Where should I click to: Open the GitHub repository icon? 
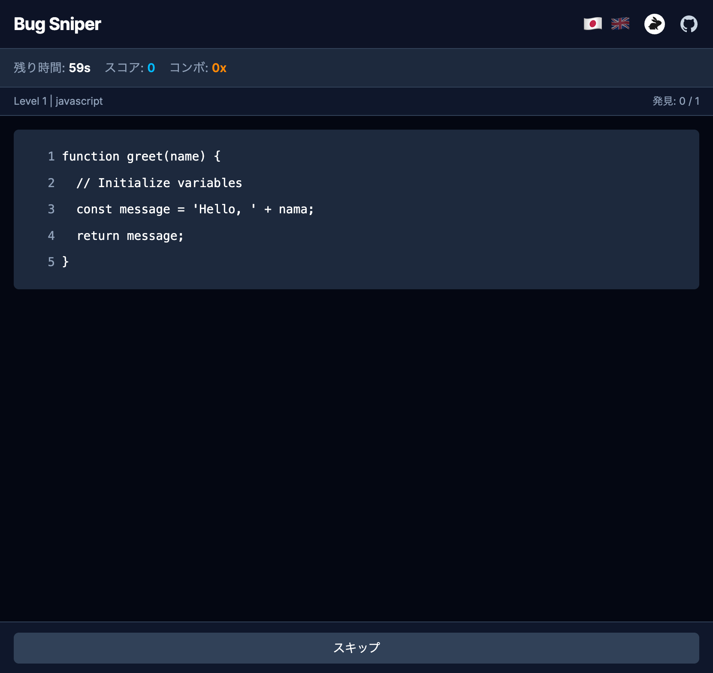click(689, 24)
